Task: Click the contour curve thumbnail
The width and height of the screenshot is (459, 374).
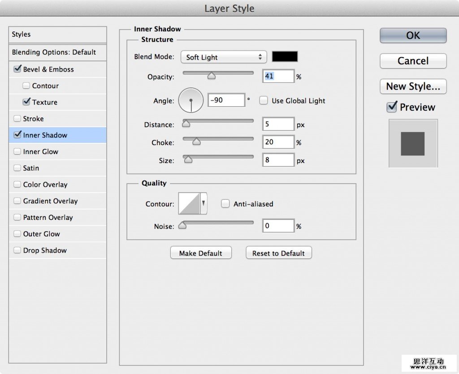Action: coord(189,204)
